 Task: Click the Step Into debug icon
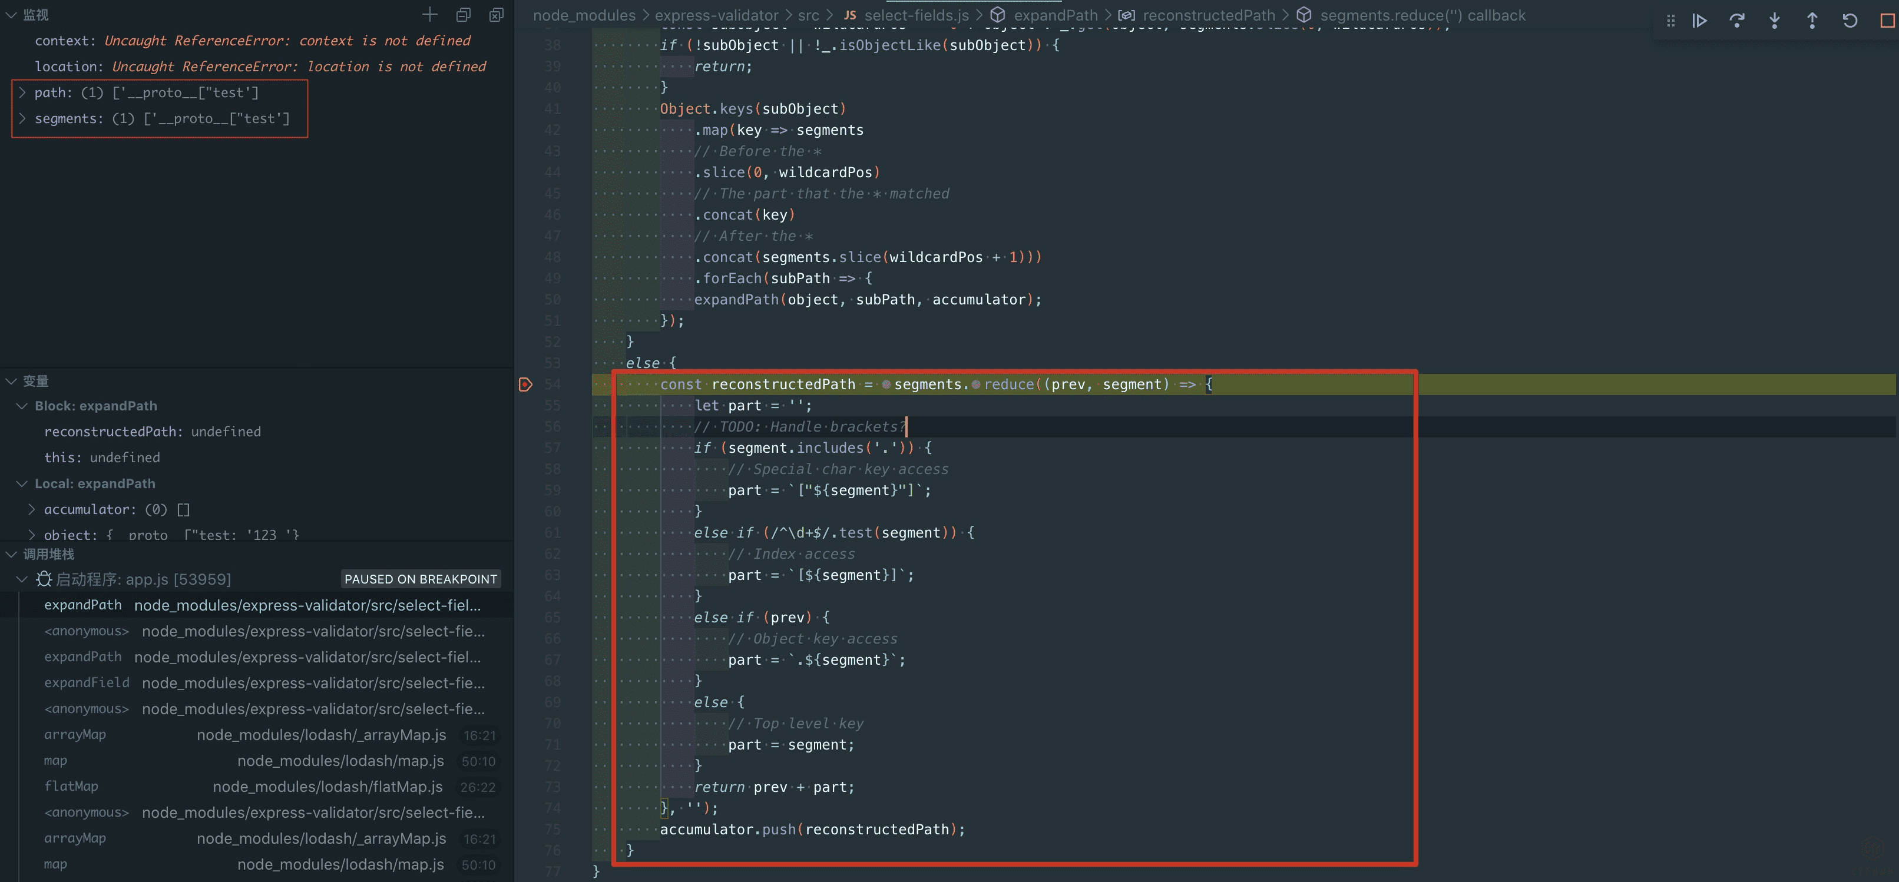(1774, 21)
